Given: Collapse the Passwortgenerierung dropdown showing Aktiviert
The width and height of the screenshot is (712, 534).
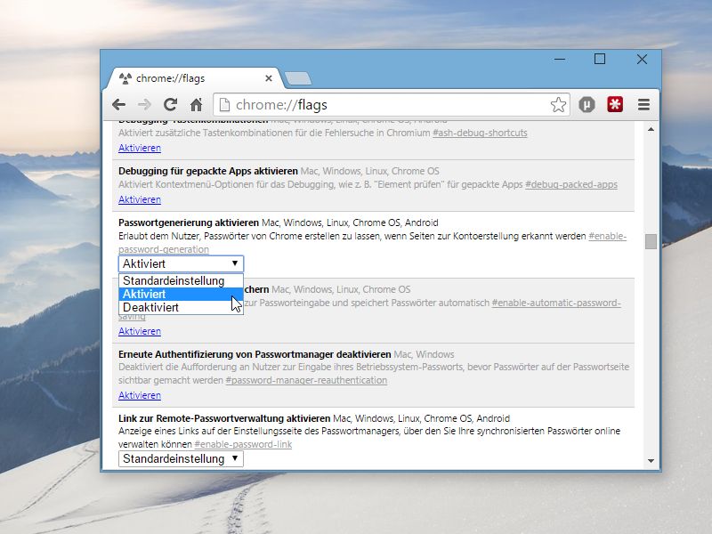Looking at the screenshot, I should [181, 263].
